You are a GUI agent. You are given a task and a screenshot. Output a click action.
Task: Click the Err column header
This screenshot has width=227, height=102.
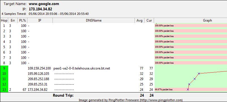(x=13, y=20)
